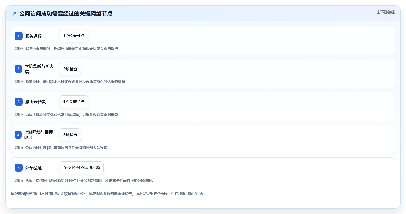Viewport: 406px width, 214px height.
Task: Select the "1个关键节点" pill
Action: click(x=74, y=102)
